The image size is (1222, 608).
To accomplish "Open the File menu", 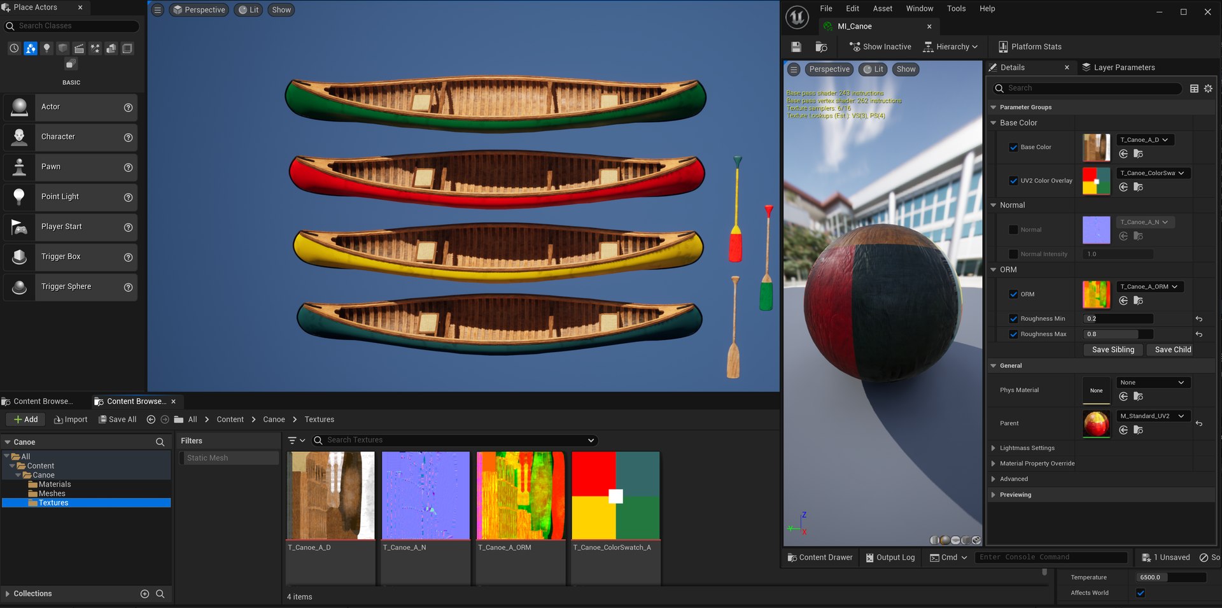I will coord(825,8).
